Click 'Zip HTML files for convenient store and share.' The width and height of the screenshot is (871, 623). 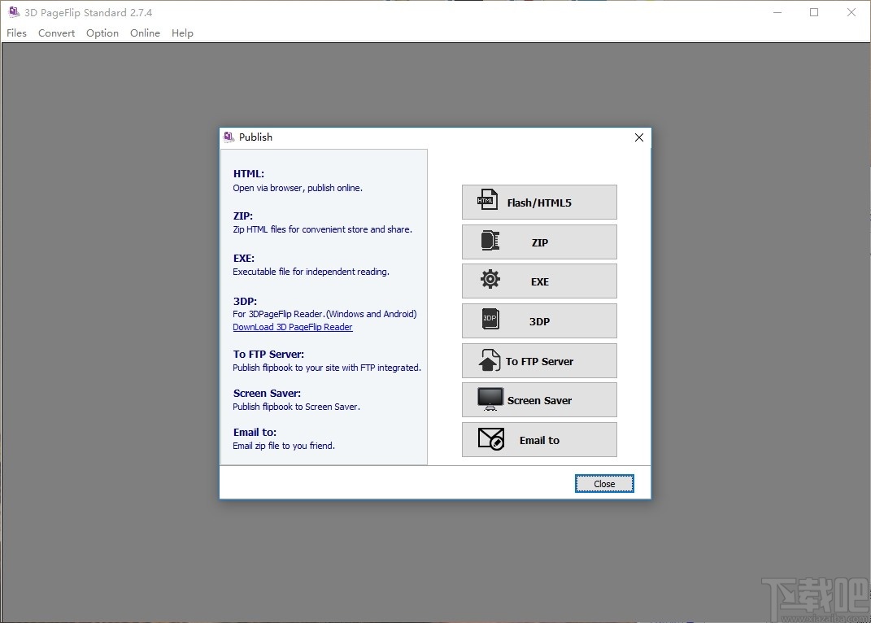pyautogui.click(x=322, y=229)
